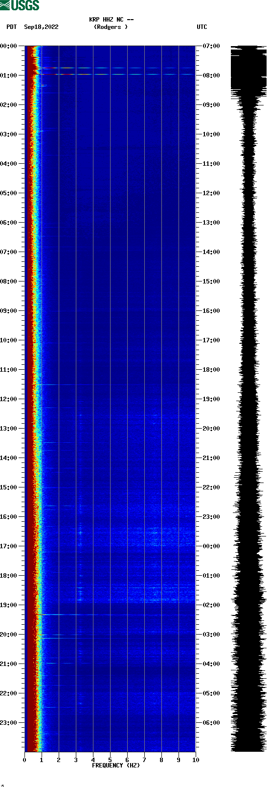The width and height of the screenshot is (270, 791).
Task: Click the (Rodgers ) station name
Action: click(x=111, y=27)
